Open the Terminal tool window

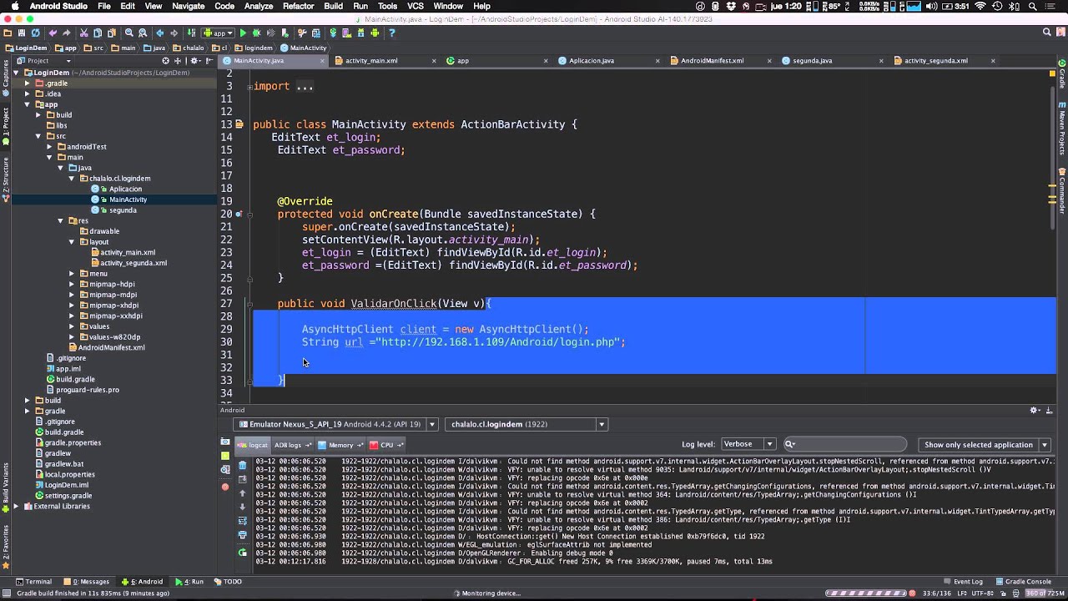tap(33, 582)
